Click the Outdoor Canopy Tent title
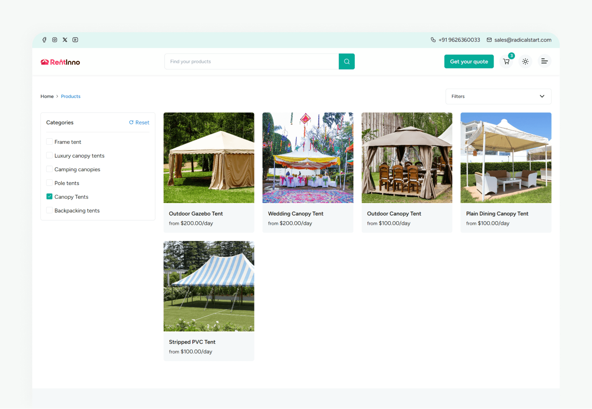The image size is (592, 409). (394, 214)
